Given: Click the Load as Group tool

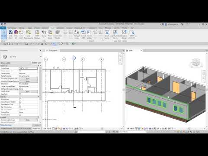Looking at the screenshot, I should tap(124, 34).
